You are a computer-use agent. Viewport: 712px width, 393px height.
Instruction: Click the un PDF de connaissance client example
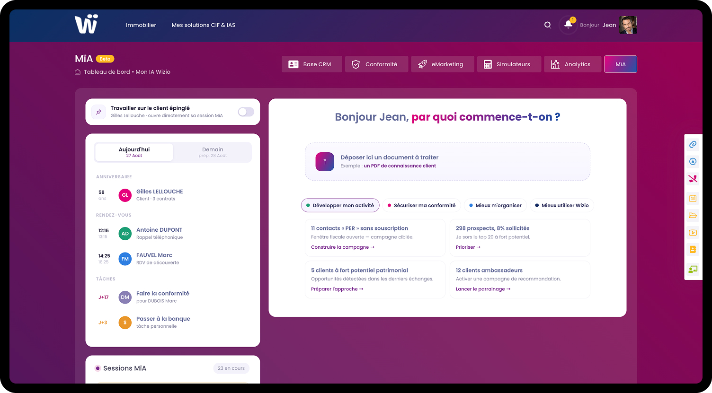click(400, 166)
